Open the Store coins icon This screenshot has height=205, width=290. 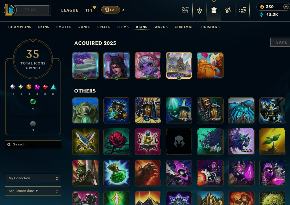[242, 10]
